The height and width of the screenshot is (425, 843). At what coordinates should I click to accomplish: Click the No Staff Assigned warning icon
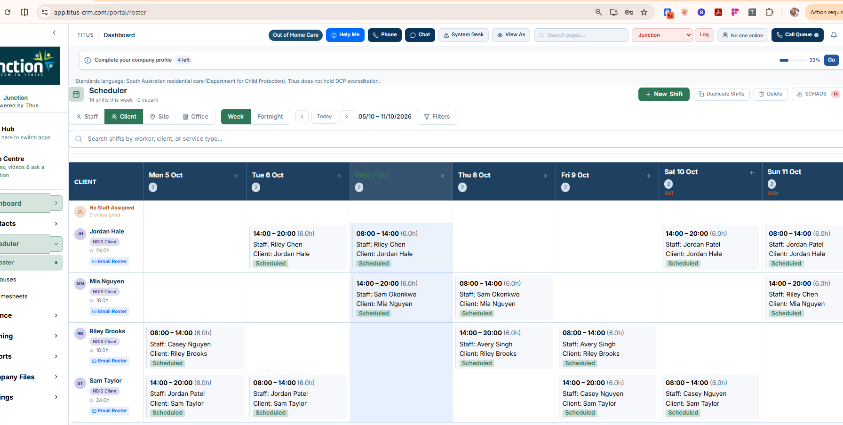pyautogui.click(x=80, y=212)
